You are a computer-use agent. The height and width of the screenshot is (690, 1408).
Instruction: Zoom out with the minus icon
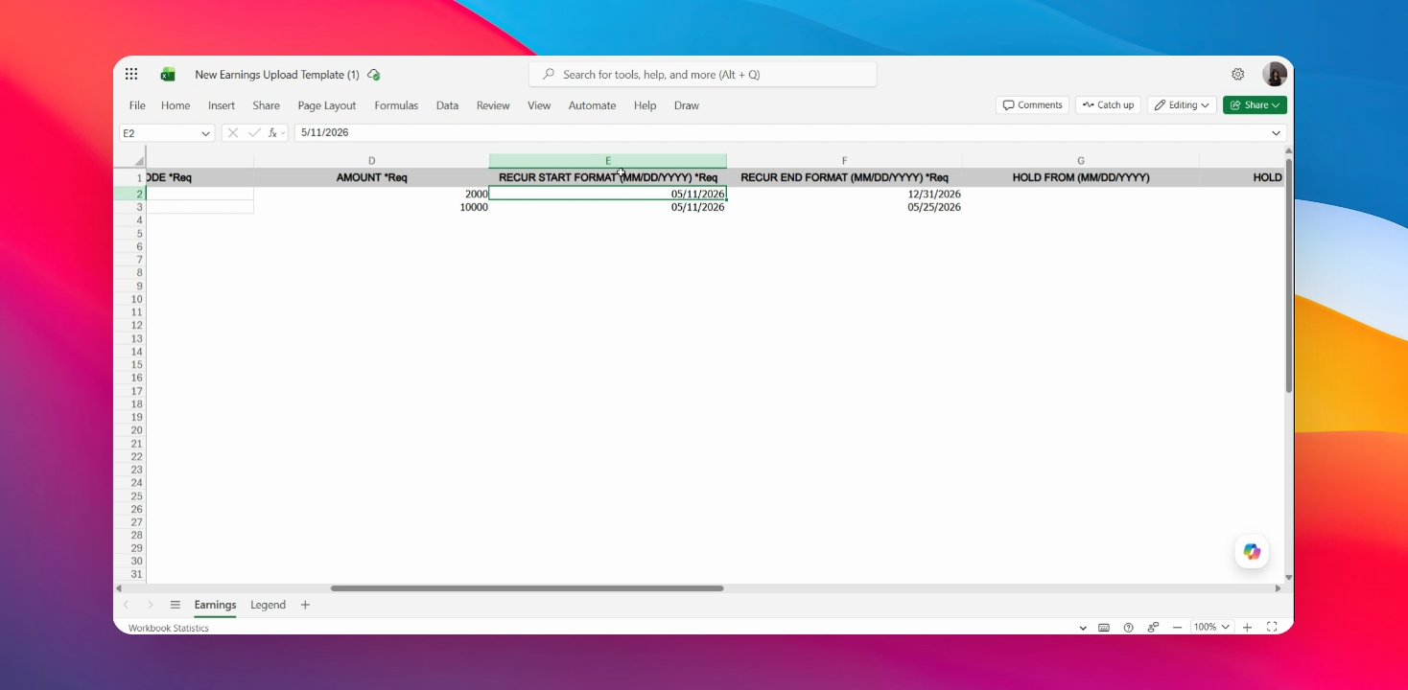pyautogui.click(x=1178, y=628)
